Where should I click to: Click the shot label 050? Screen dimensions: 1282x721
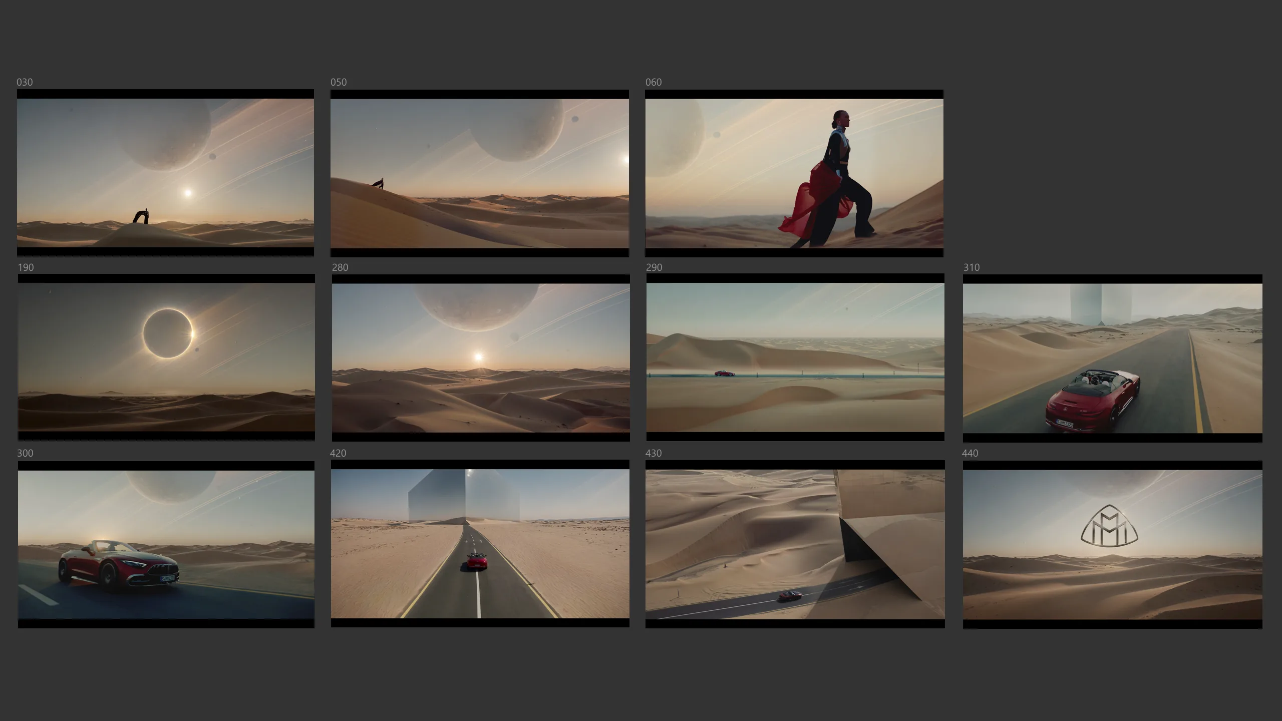tap(339, 82)
